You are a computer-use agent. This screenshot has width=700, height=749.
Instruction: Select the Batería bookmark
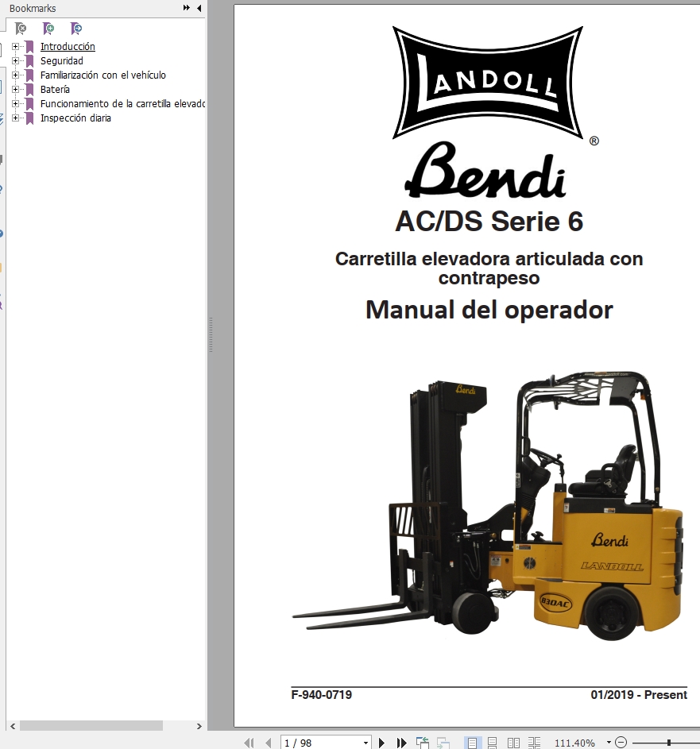point(55,89)
